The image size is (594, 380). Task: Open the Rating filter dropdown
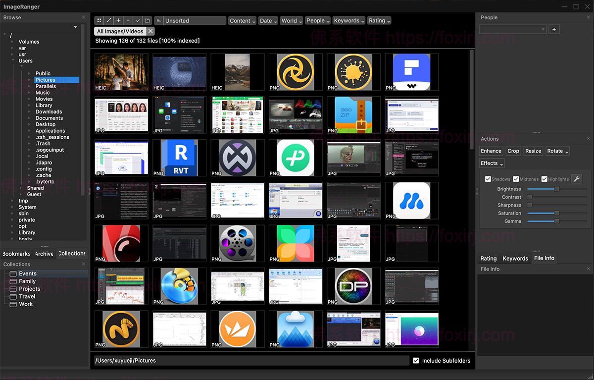[379, 20]
